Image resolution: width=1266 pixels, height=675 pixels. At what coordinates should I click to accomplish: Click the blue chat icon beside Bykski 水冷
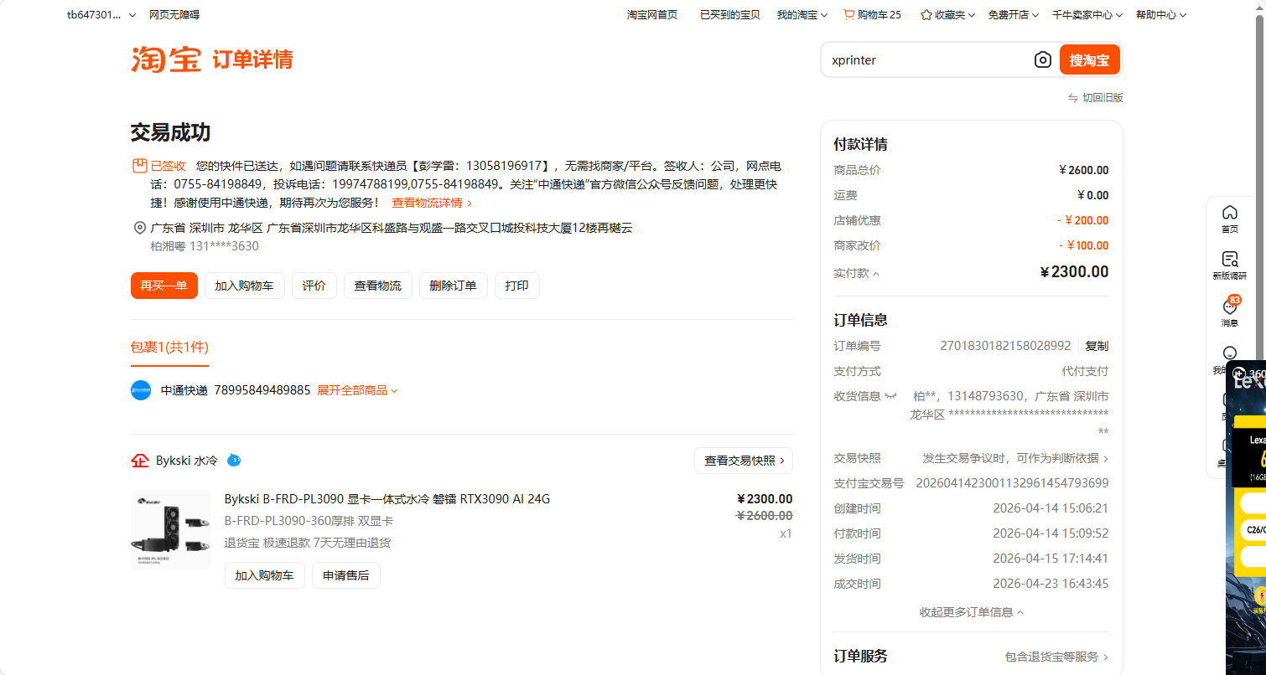tap(234, 461)
